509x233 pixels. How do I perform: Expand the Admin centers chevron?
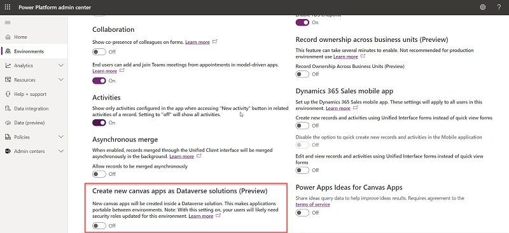pyautogui.click(x=60, y=151)
